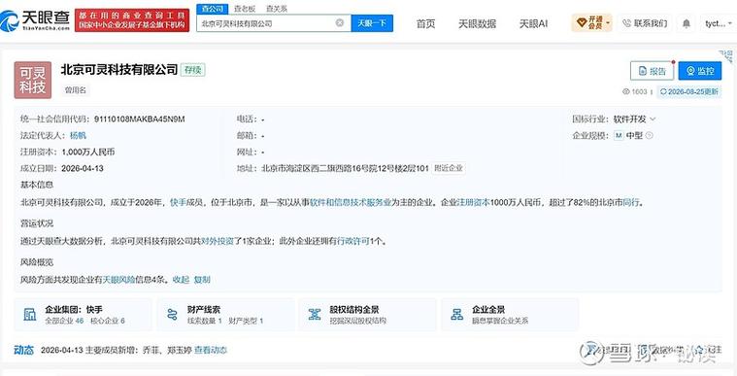Open the 开通会员 dropdown
Viewport: 737px width, 376px height.
pyautogui.click(x=591, y=22)
